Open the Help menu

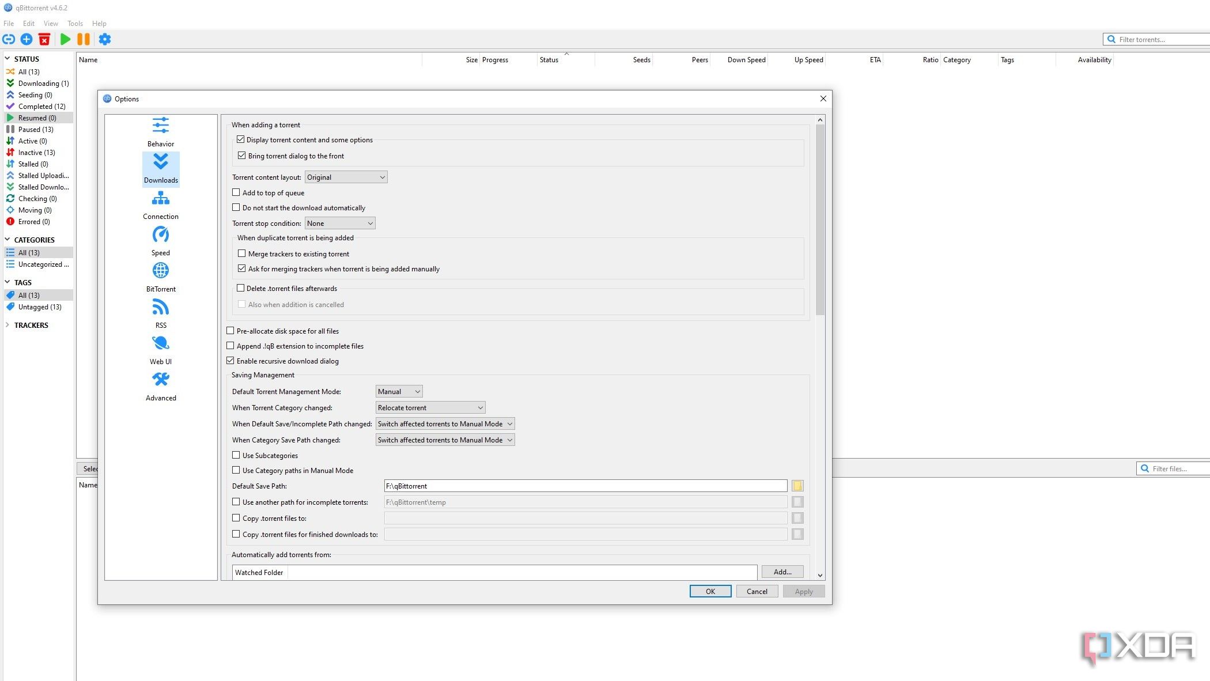pos(99,24)
